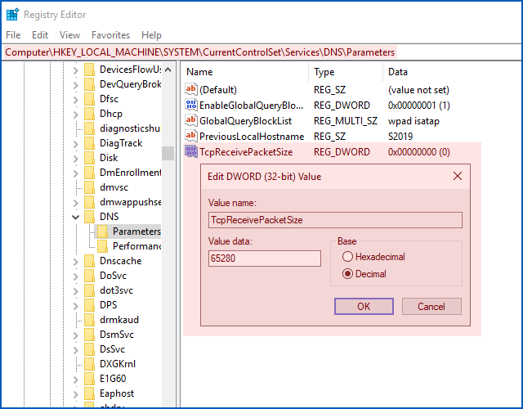
Task: Click the DoSvc folder icon
Action: click(x=89, y=276)
